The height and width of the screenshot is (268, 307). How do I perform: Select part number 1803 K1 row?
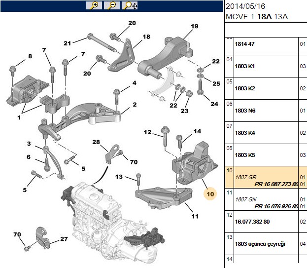[x=266, y=66]
